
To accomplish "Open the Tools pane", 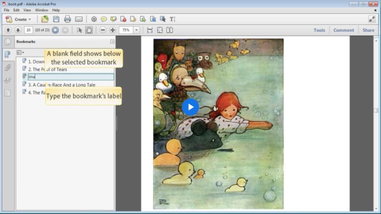I will pyautogui.click(x=319, y=30).
